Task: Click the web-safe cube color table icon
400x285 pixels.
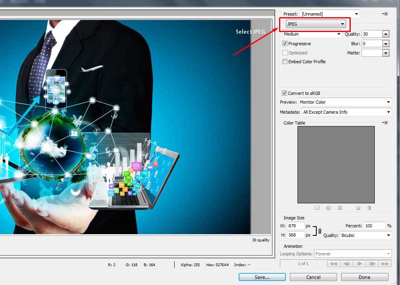Action: tap(329, 208)
